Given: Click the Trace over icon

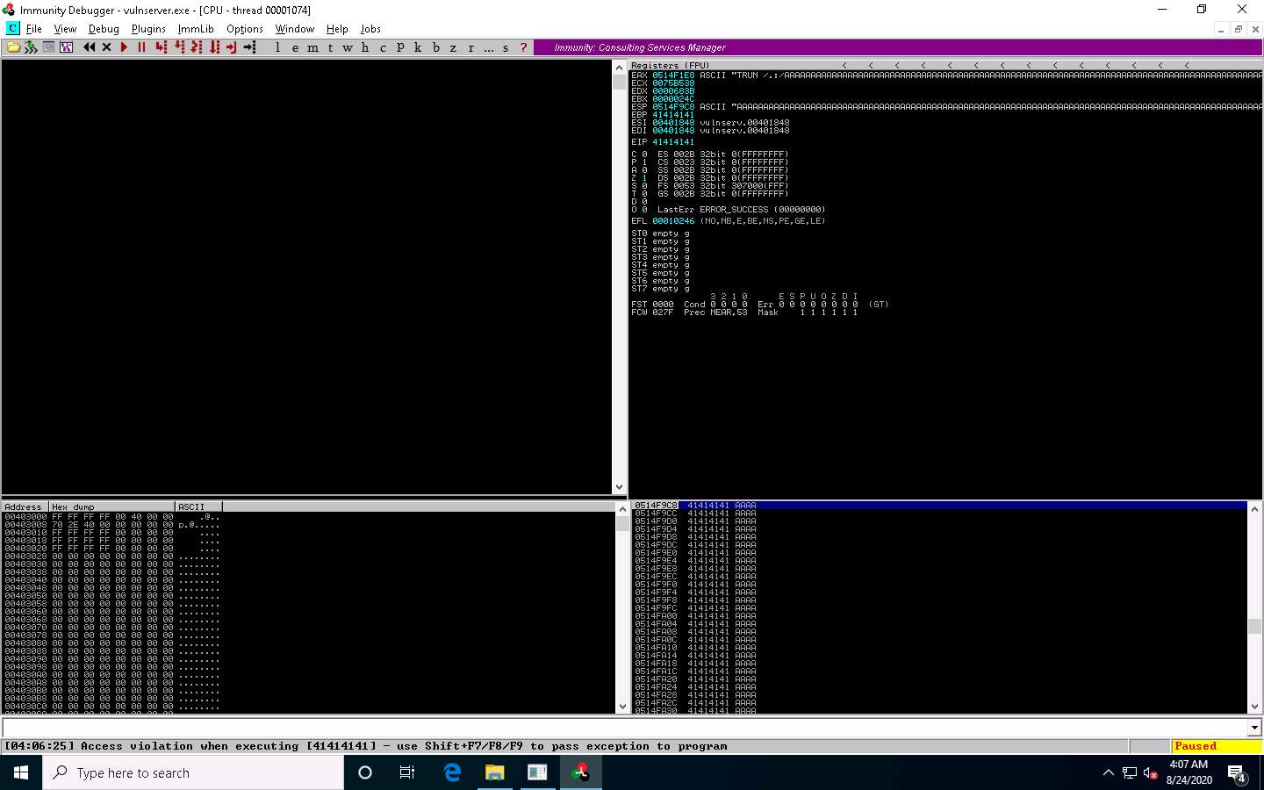Looking at the screenshot, I should (214, 47).
